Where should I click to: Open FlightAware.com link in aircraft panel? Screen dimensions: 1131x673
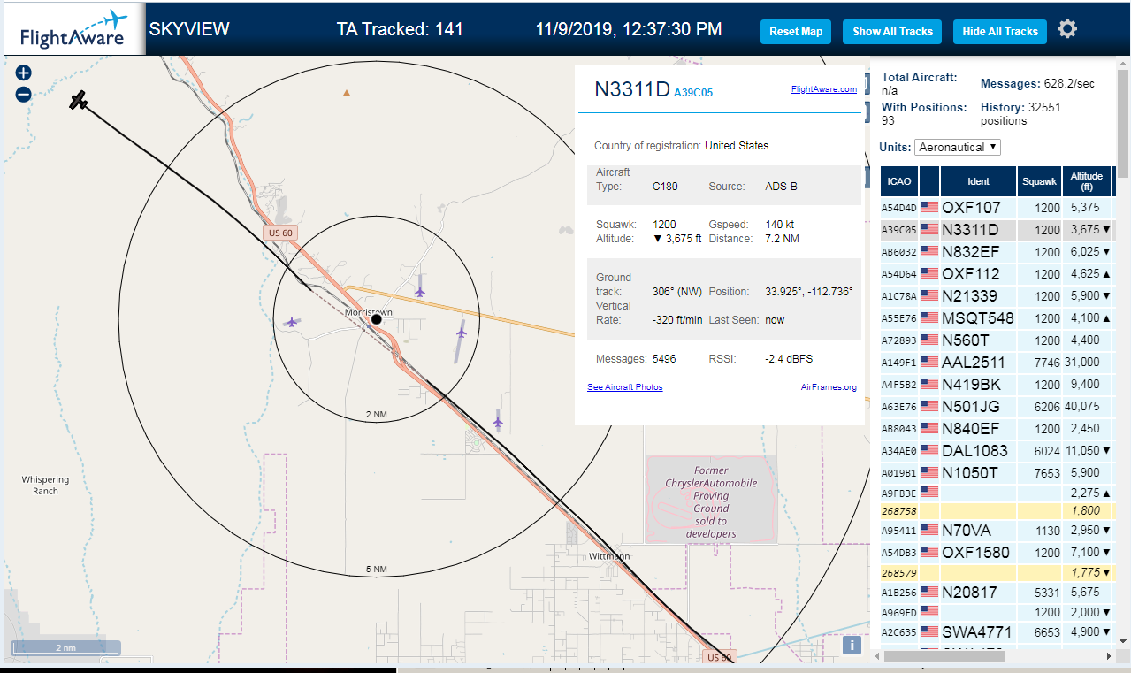coord(824,89)
